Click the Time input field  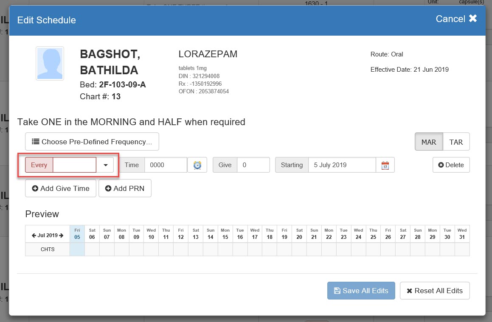click(166, 165)
